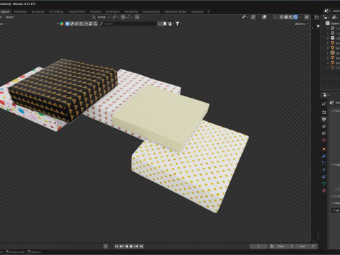Enable the Stereoscopy checkbox
Screen dimensions: 340x255
336,196
